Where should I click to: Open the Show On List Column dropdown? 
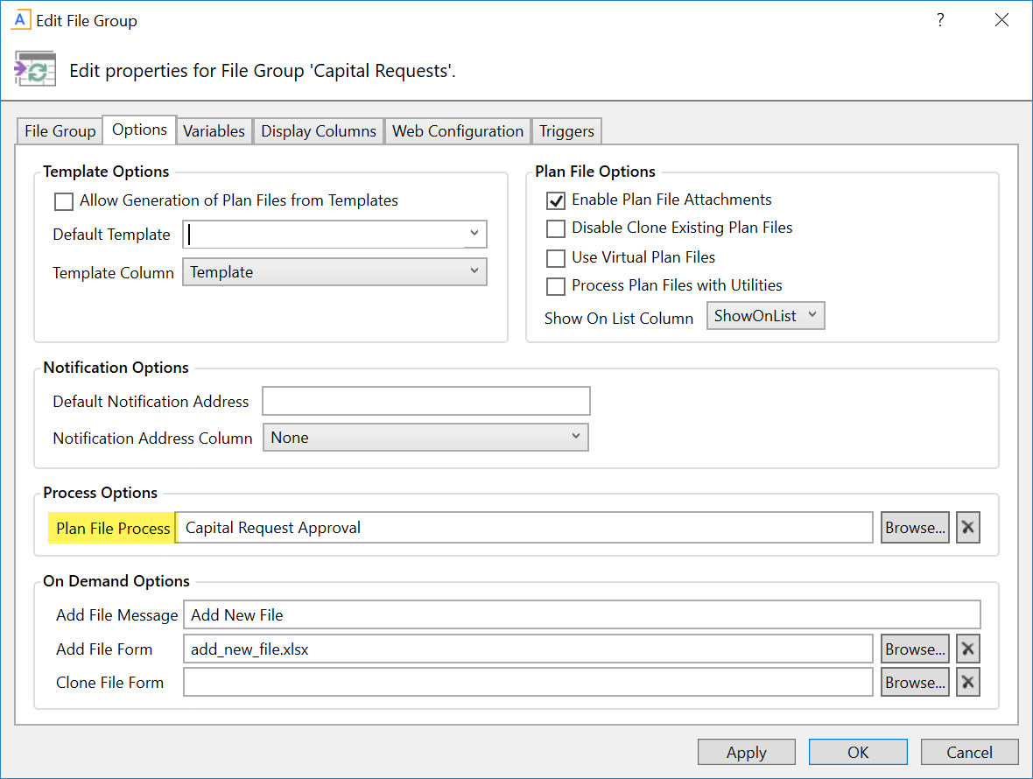pos(812,316)
